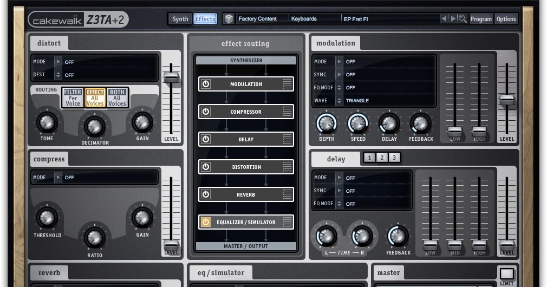Image resolution: width=547 pixels, height=287 pixels.
Task: Select Effect All Voices routing
Action: [x=95, y=97]
